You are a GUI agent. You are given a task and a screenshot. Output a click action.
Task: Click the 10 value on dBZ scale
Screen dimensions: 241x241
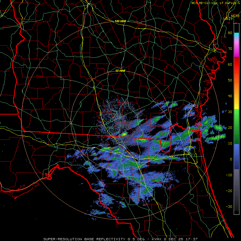[230, 144]
